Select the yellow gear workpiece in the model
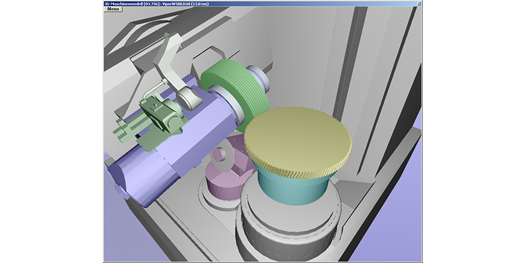Viewport: 526px width, 263px height. (298, 143)
